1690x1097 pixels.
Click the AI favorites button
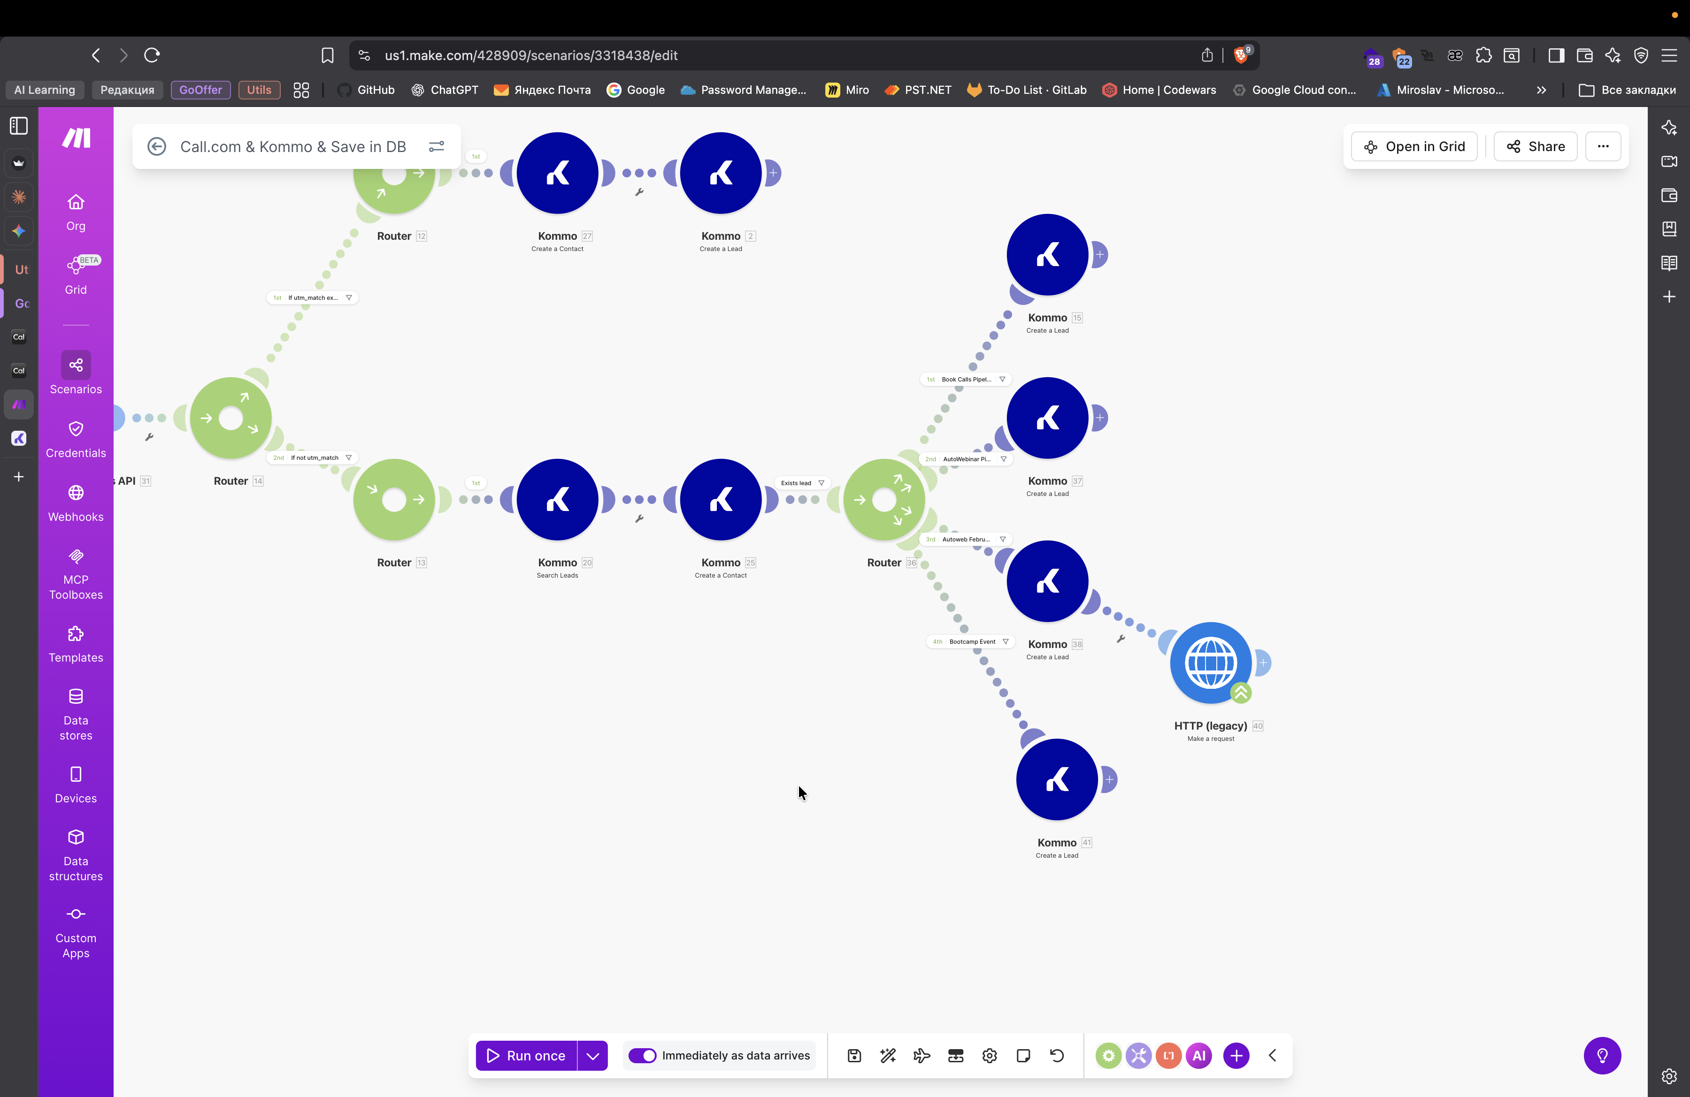coord(1198,1056)
